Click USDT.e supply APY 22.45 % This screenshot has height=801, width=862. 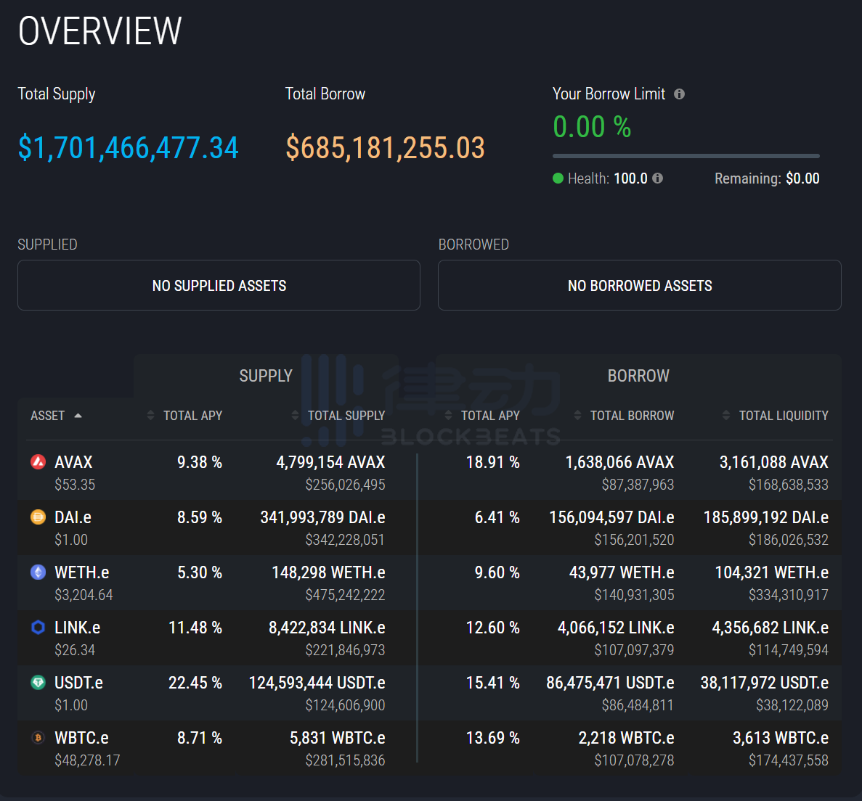[x=195, y=682]
